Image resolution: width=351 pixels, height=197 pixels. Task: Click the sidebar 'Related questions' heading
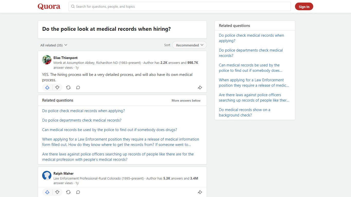coord(234,26)
